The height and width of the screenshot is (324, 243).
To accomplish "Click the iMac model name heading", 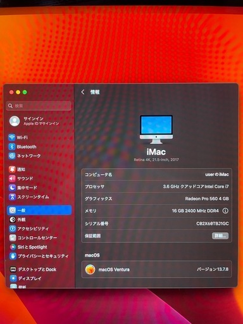I will [156, 152].
